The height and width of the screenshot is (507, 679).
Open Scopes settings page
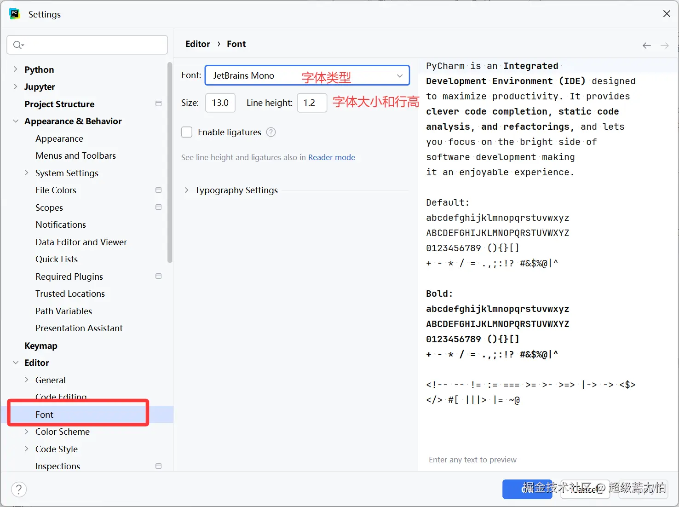tap(49, 207)
